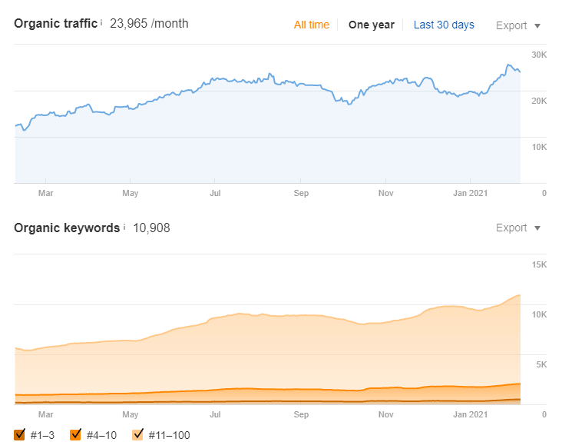Click the Jul marker on keywords chart
The height and width of the screenshot is (442, 562).
(215, 414)
